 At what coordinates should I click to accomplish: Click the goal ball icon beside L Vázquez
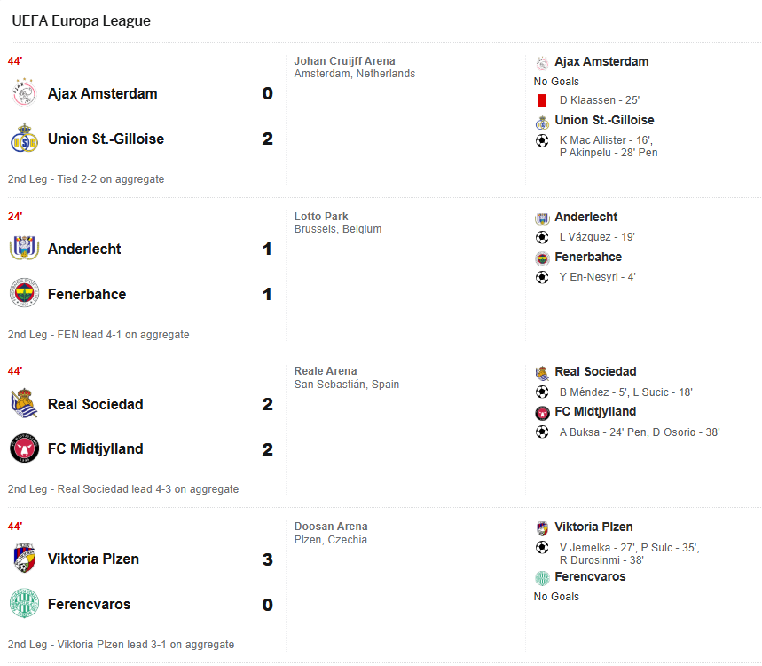click(542, 237)
